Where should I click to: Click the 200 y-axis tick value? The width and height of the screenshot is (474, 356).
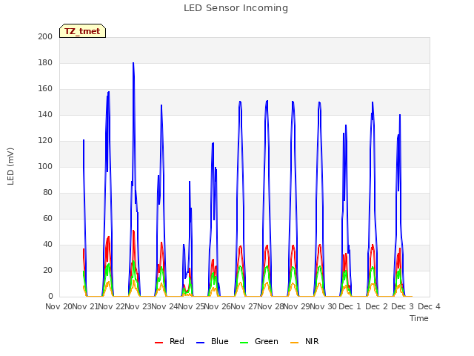[45, 36]
